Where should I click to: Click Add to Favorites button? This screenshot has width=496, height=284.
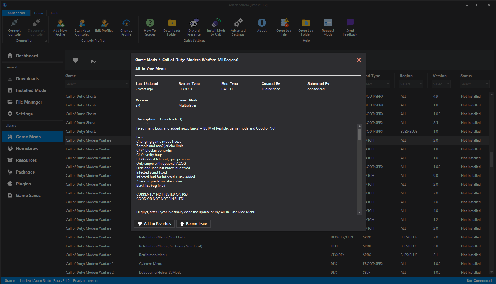tap(154, 224)
